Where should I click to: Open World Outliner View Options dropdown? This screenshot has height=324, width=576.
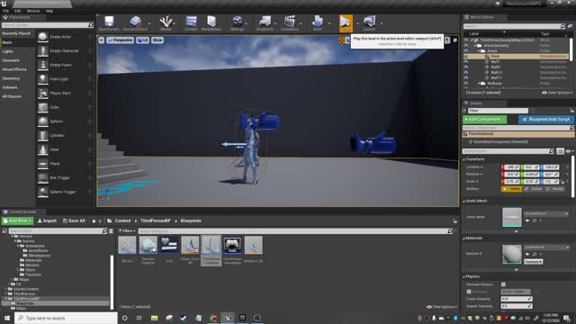(557, 93)
